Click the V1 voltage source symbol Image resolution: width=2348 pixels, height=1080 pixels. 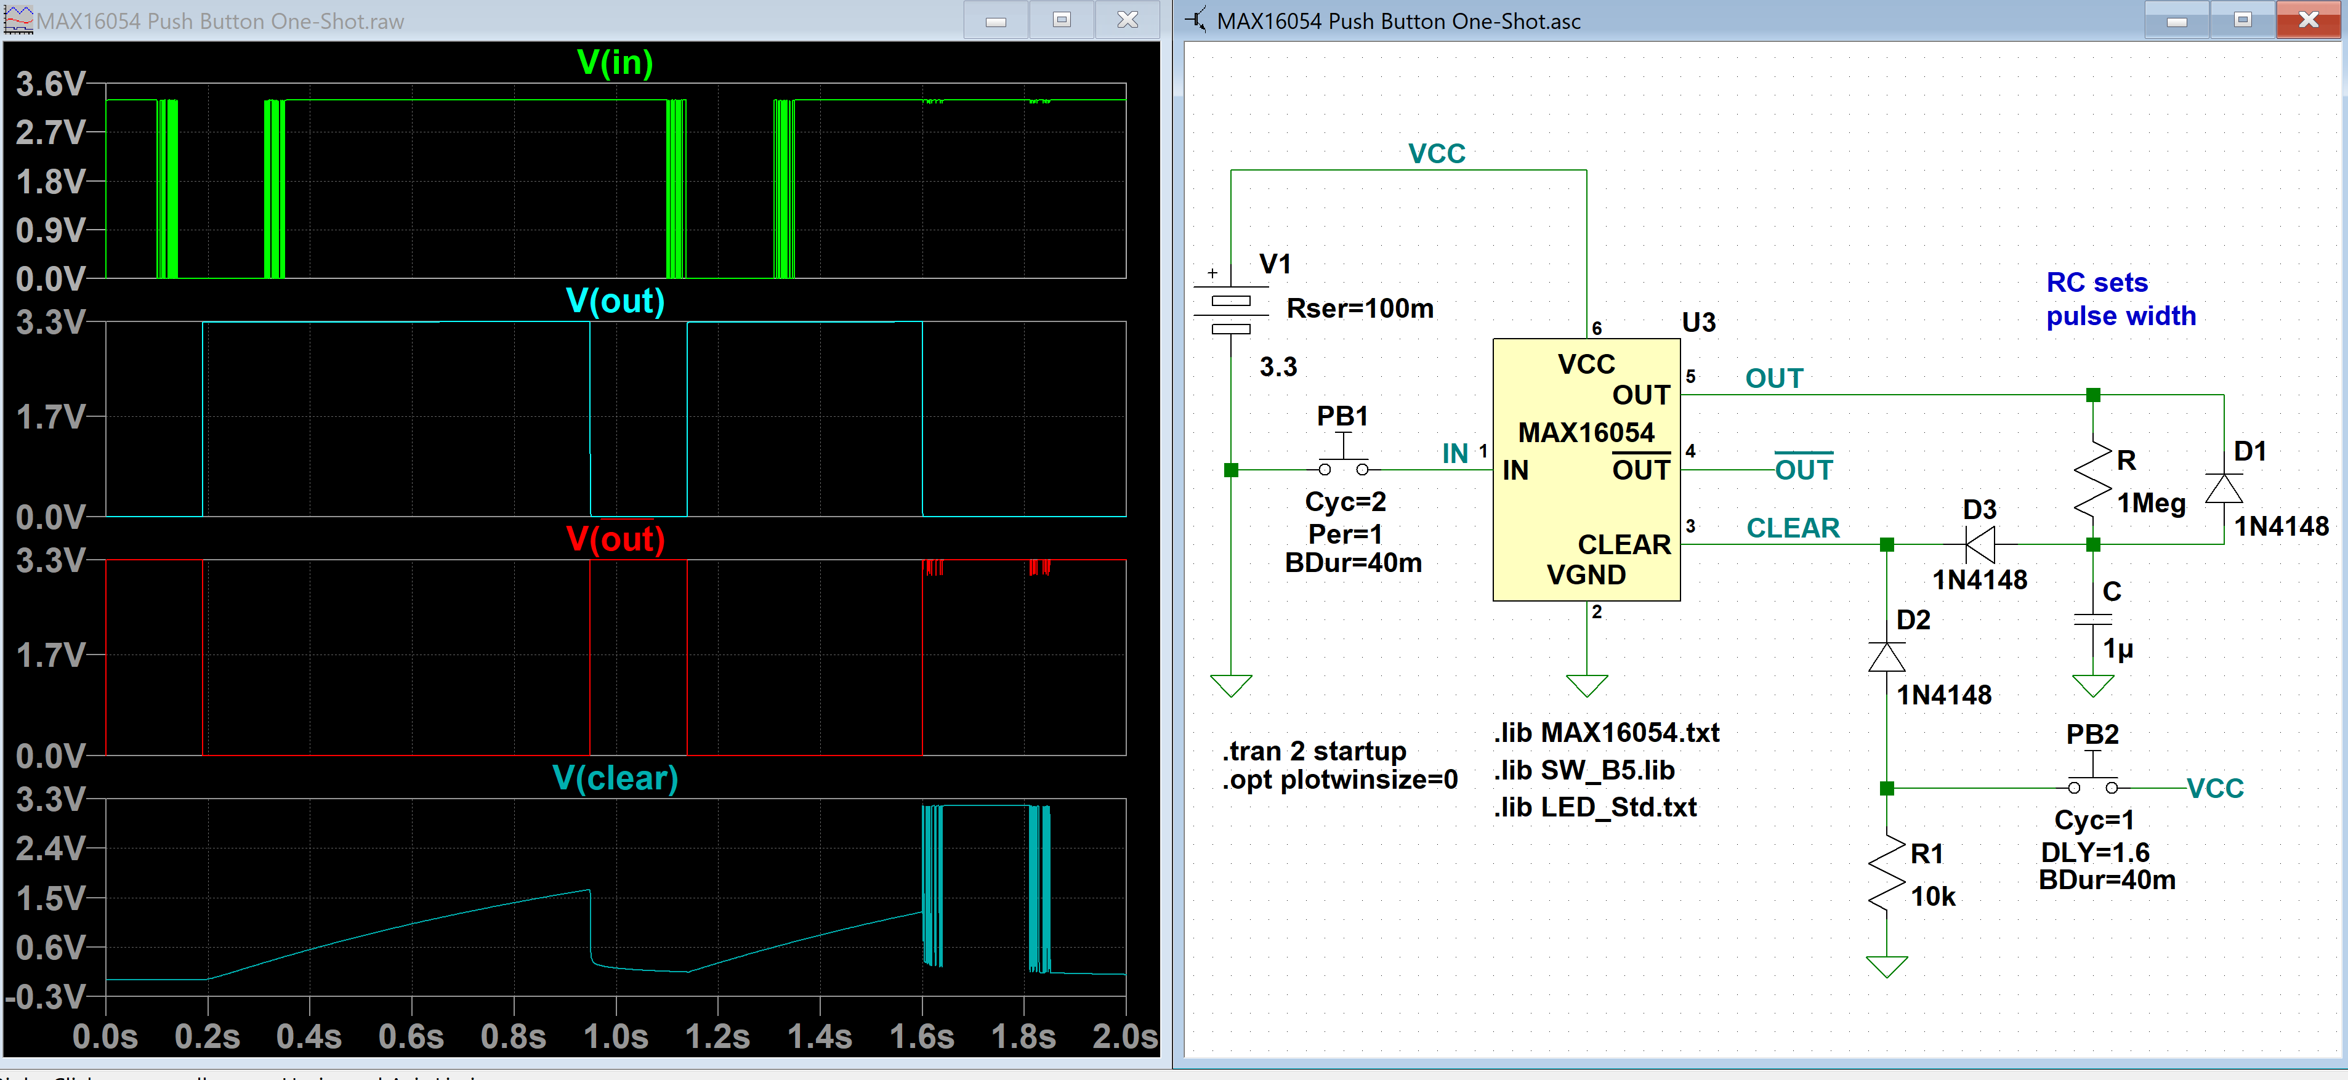point(1230,310)
